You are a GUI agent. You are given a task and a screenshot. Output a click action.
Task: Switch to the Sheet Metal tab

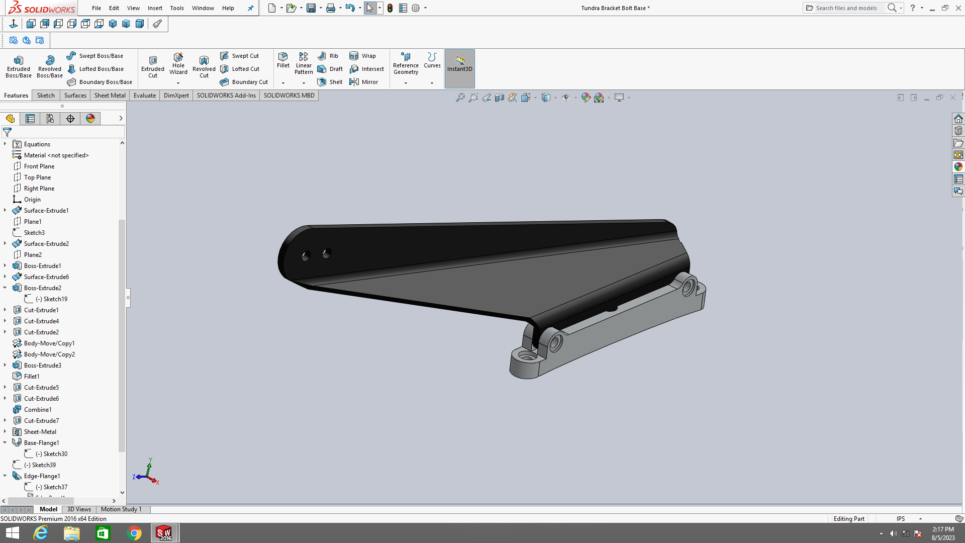click(x=110, y=96)
